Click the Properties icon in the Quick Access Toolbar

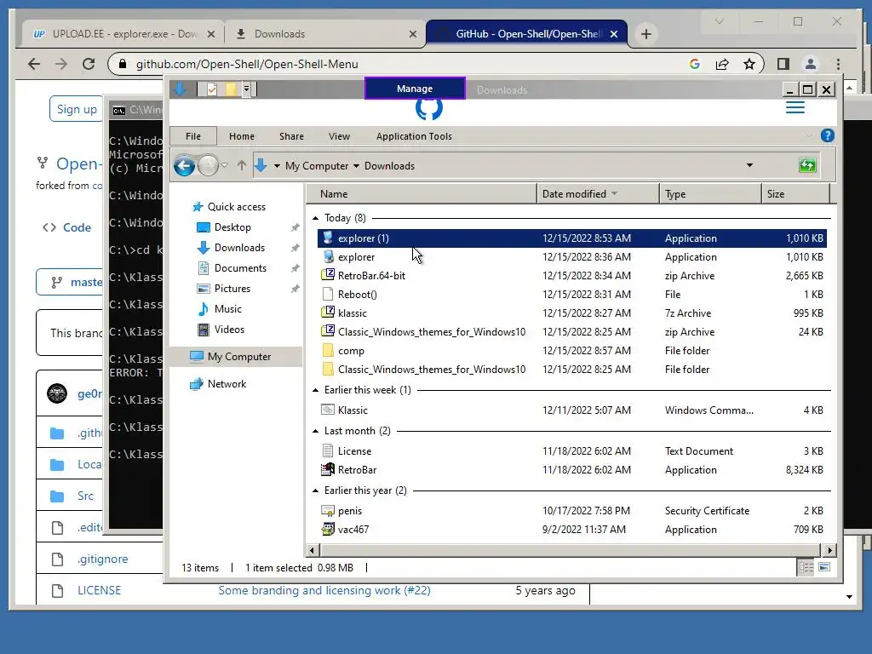tap(211, 89)
